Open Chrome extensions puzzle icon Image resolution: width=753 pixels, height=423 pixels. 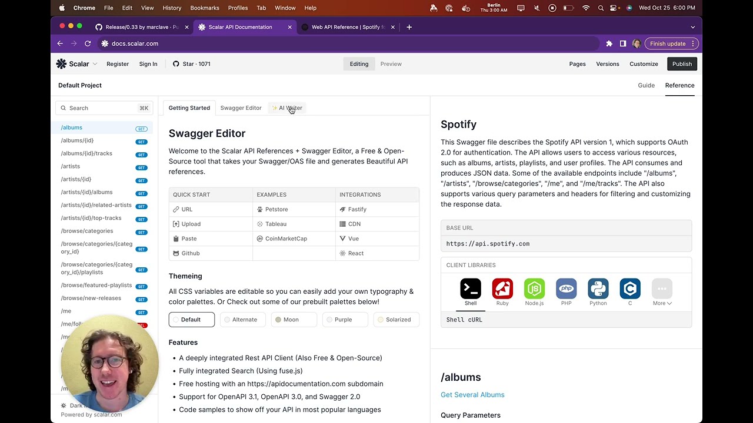[609, 43]
